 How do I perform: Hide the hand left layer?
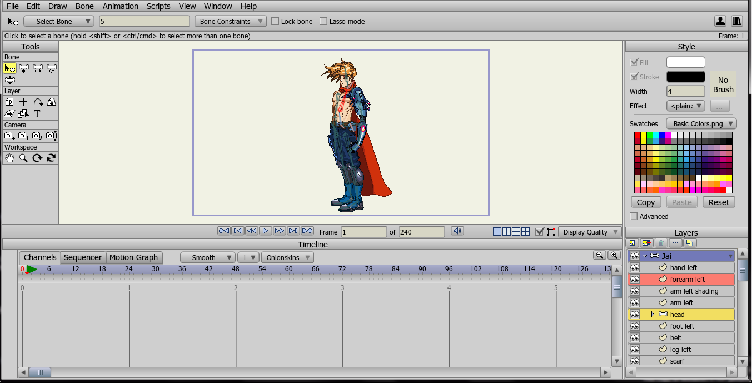(634, 267)
